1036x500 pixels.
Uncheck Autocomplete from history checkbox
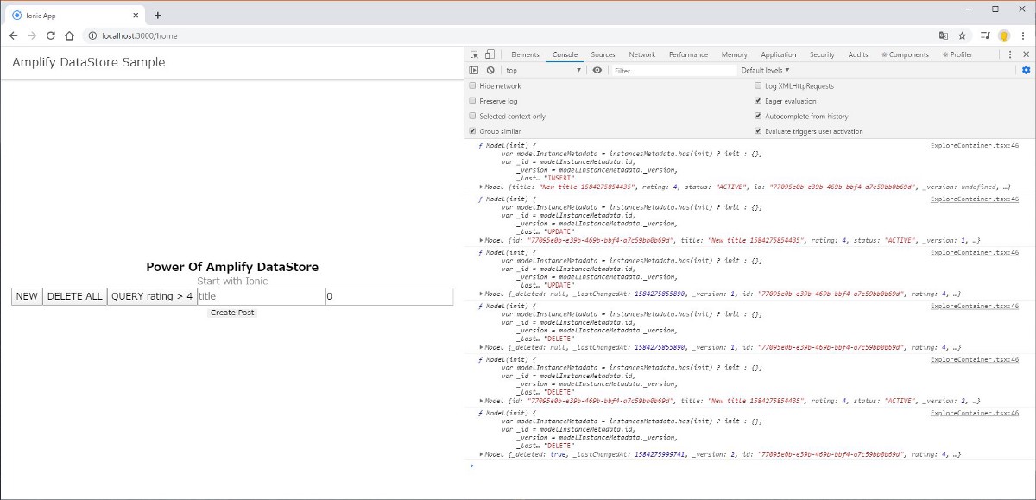tap(758, 117)
